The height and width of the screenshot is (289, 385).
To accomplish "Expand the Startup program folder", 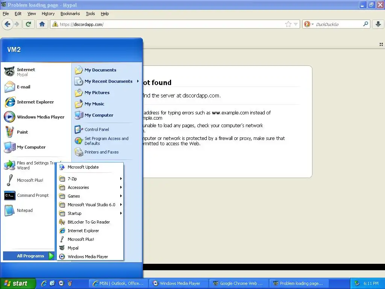I will [x=90, y=213].
